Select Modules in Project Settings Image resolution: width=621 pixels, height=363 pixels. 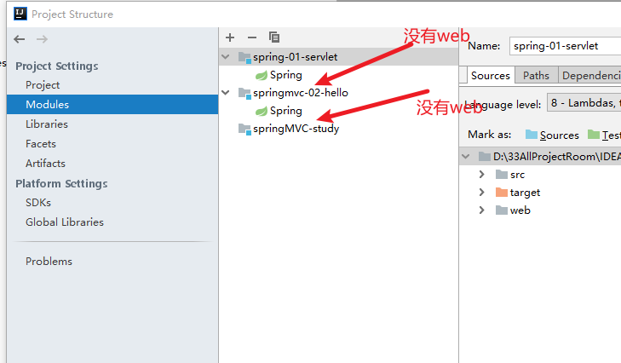tap(112, 104)
